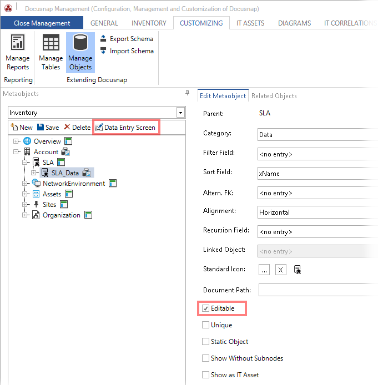Click data icon next to Account
This screenshot has width=378, height=385.
coord(65,151)
